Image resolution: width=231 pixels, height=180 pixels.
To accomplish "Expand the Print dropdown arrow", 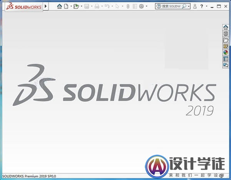I will click(x=102, y=6).
